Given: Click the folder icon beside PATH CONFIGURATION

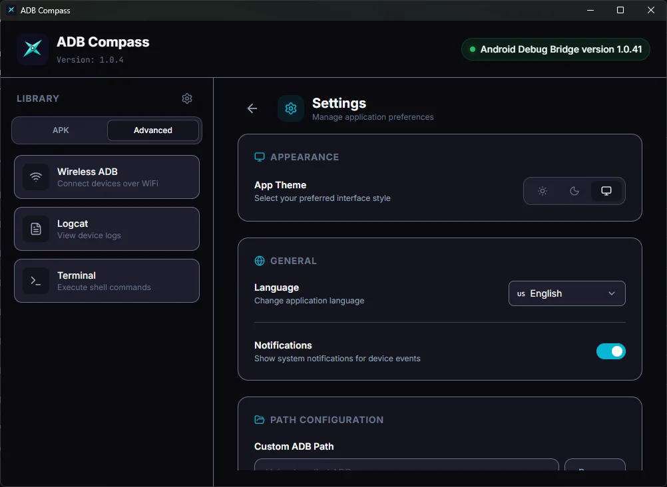Looking at the screenshot, I should [259, 420].
